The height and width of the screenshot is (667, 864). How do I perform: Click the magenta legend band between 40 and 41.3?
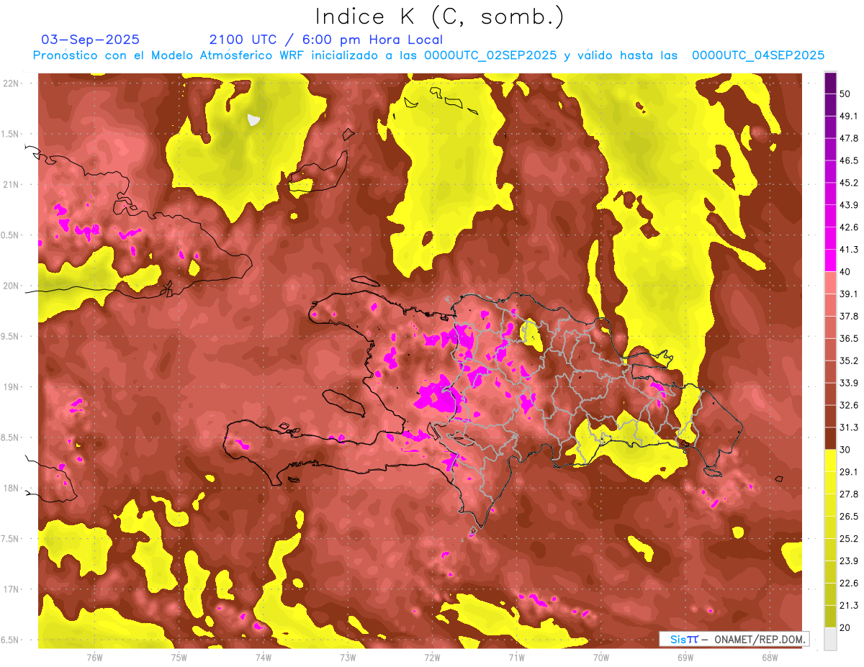pos(830,260)
